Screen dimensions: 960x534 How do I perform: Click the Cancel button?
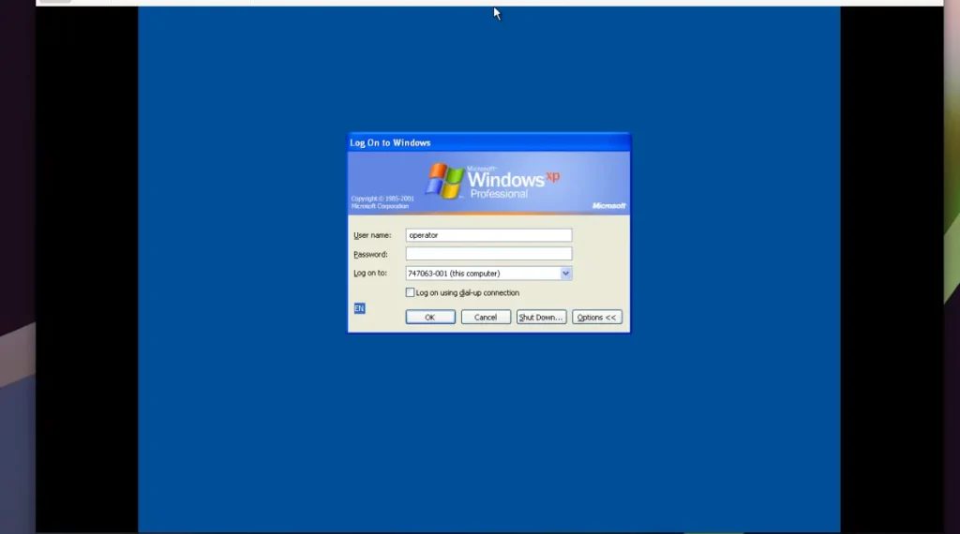point(486,318)
